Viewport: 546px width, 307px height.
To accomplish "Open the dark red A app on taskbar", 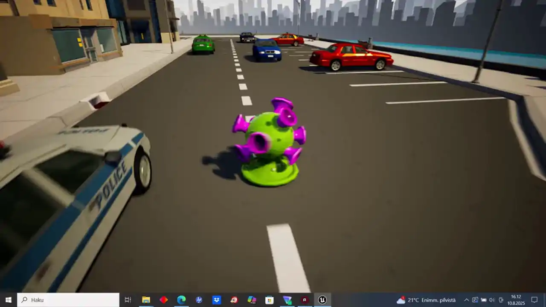I will pyautogui.click(x=305, y=300).
